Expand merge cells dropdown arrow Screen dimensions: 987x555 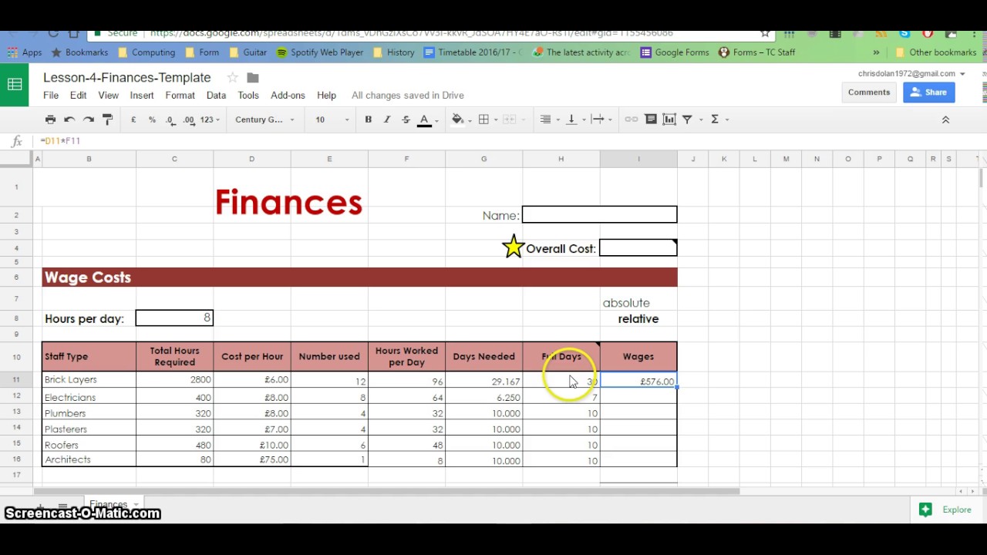(522, 119)
